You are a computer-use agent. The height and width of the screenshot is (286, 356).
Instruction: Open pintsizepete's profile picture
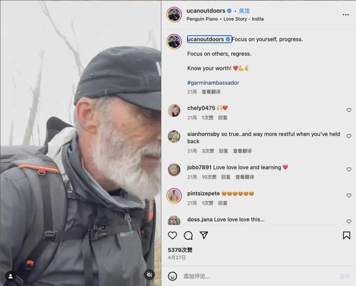[174, 196]
